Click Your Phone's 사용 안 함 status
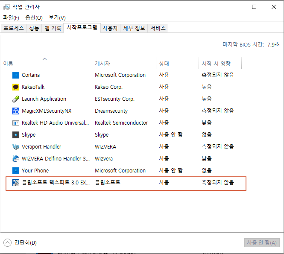This screenshot has height=254, width=284. pyautogui.click(x=171, y=170)
